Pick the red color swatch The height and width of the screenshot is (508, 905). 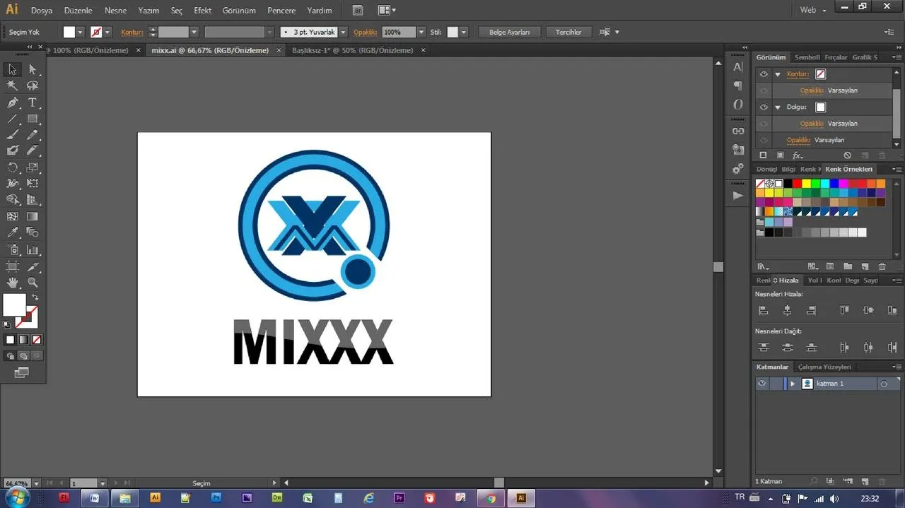(797, 184)
